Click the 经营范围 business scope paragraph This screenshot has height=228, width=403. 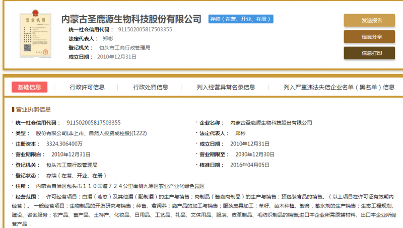click(204, 210)
